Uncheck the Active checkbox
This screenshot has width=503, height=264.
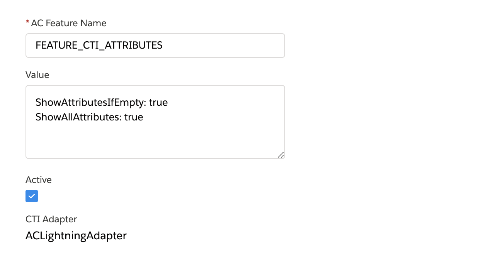coord(32,196)
